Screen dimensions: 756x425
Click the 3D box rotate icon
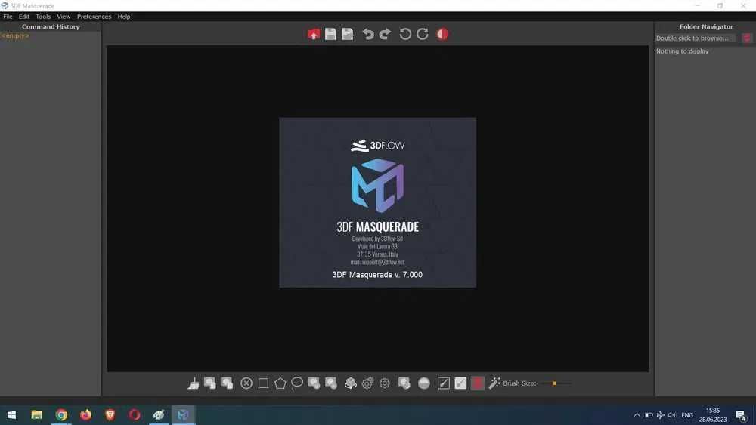pos(351,383)
